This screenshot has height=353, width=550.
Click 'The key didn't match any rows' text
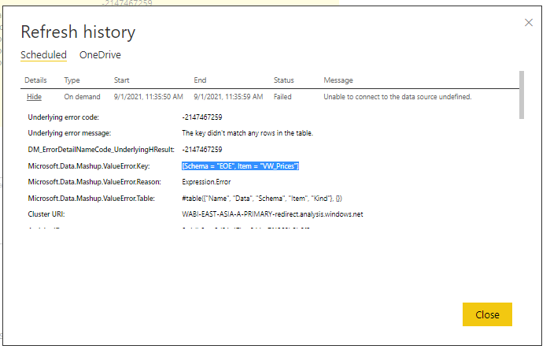point(247,133)
